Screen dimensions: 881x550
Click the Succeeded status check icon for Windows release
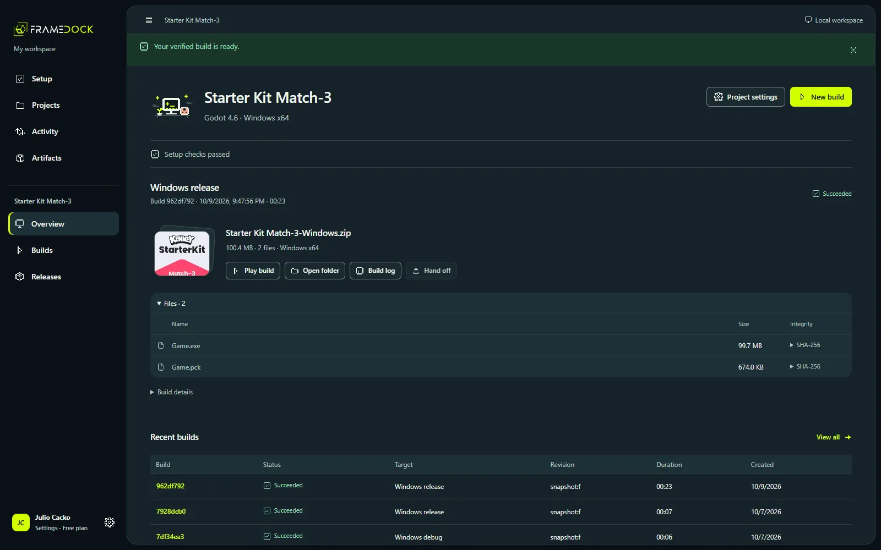click(x=816, y=194)
